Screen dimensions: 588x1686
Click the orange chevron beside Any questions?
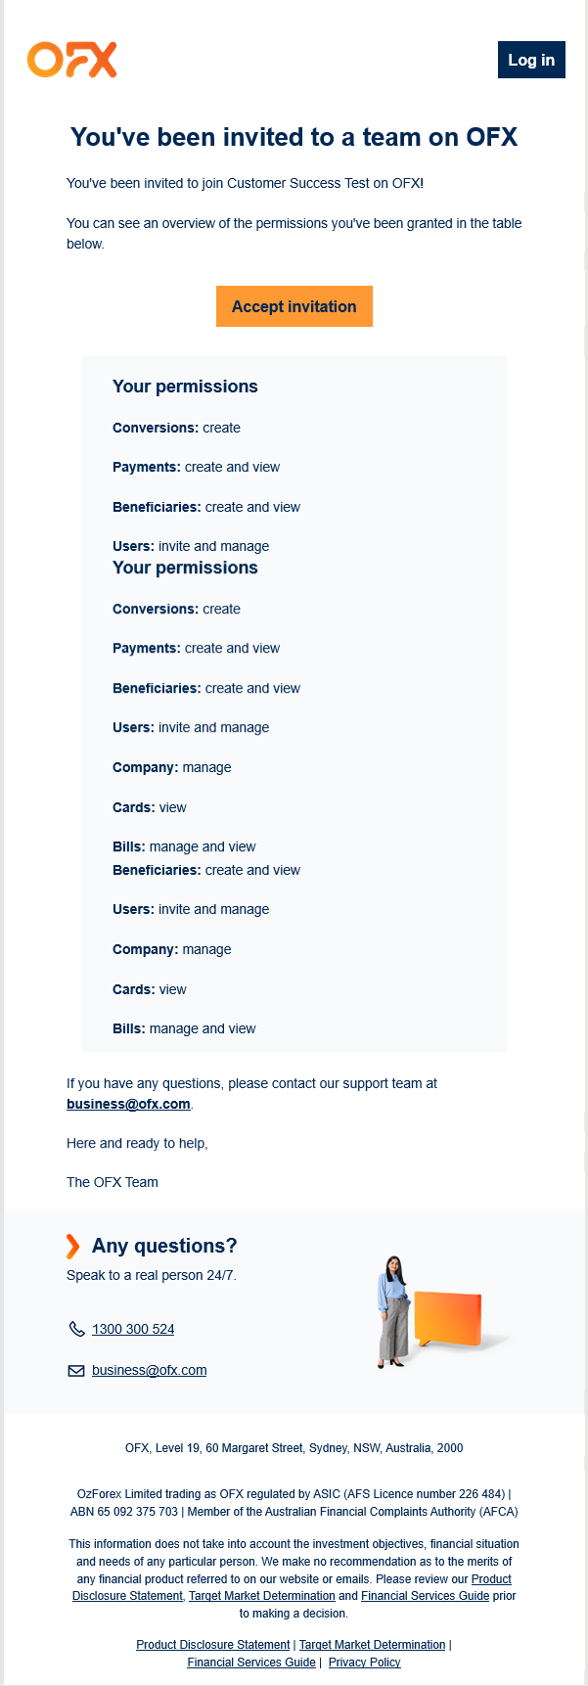click(72, 1246)
